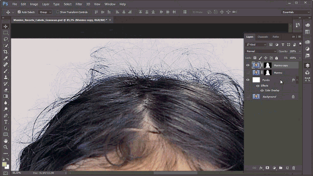Switch to the Channels tab
Image resolution: width=313 pixels, height=176 pixels.
pos(263,37)
